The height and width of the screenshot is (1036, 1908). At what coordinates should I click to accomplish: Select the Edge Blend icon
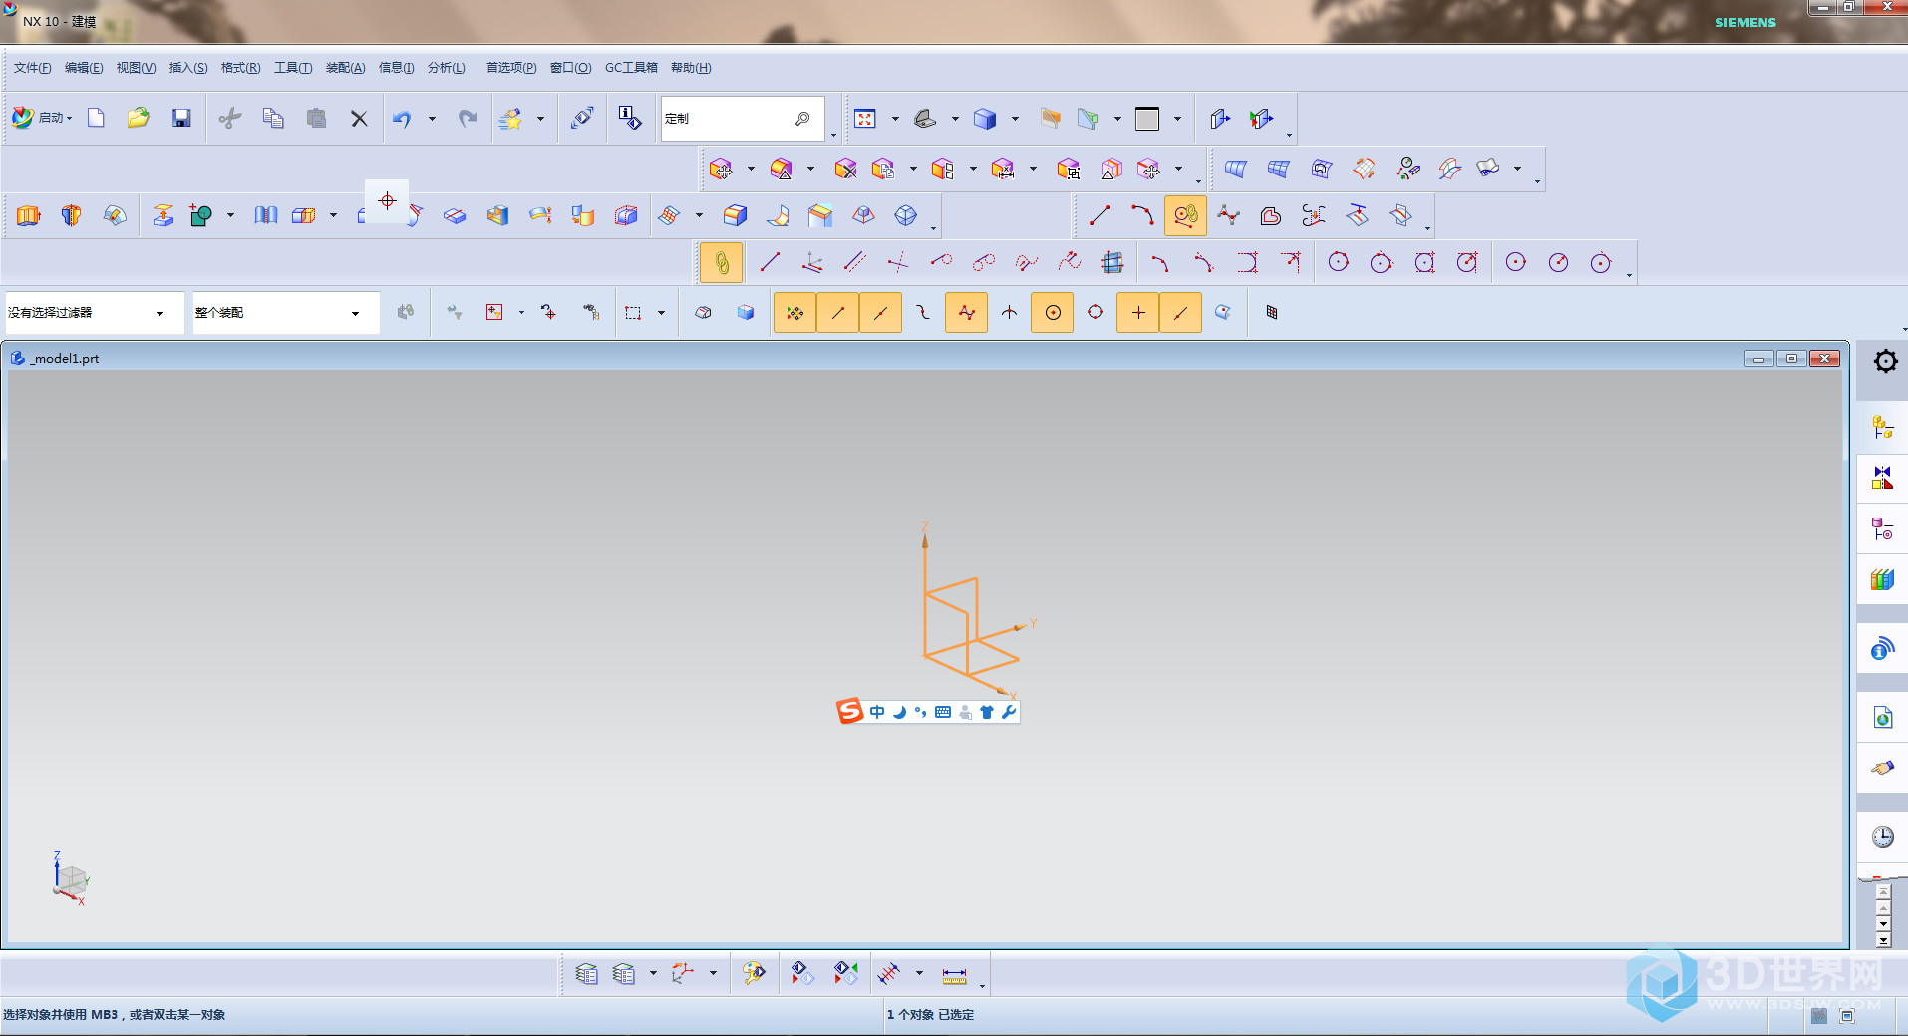(x=735, y=215)
